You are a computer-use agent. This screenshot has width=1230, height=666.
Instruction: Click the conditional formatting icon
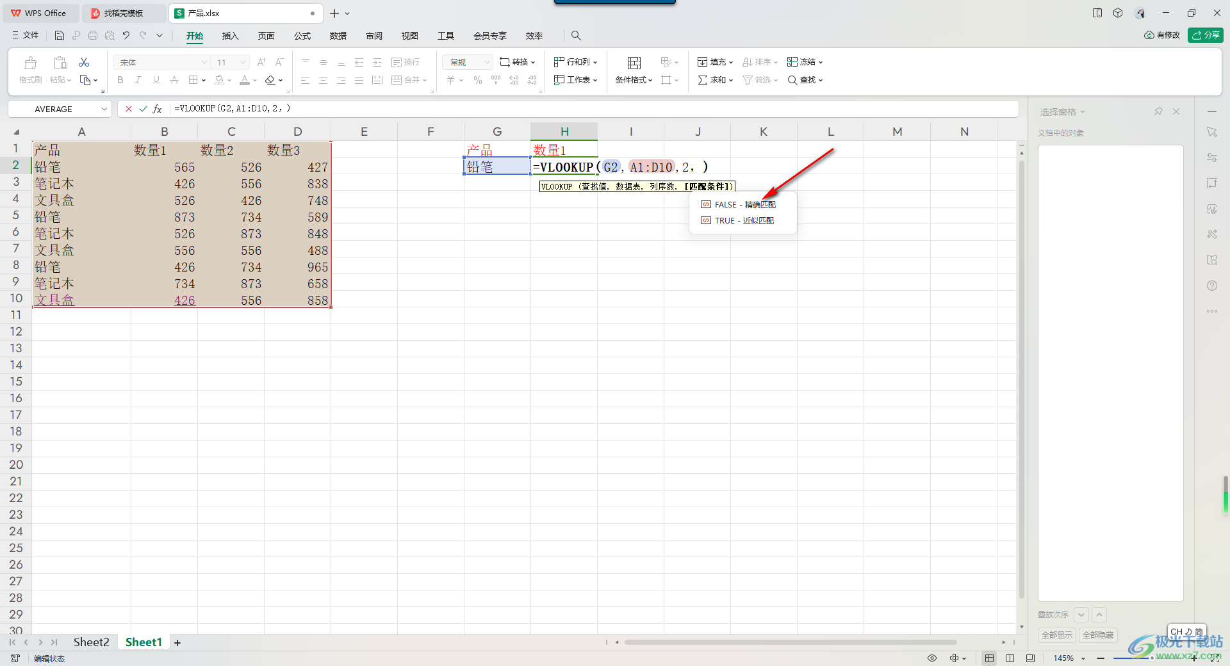634,63
